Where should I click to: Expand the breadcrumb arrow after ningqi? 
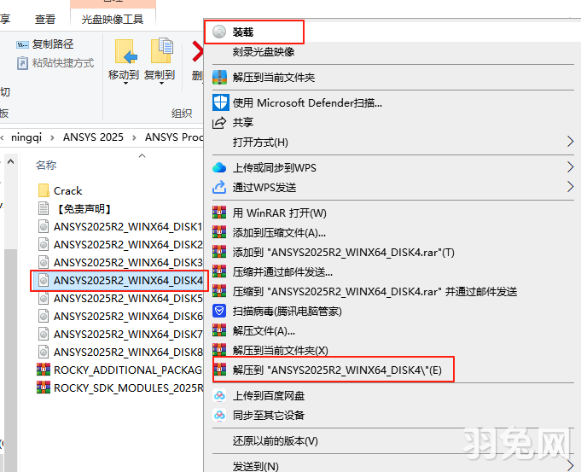(52, 137)
